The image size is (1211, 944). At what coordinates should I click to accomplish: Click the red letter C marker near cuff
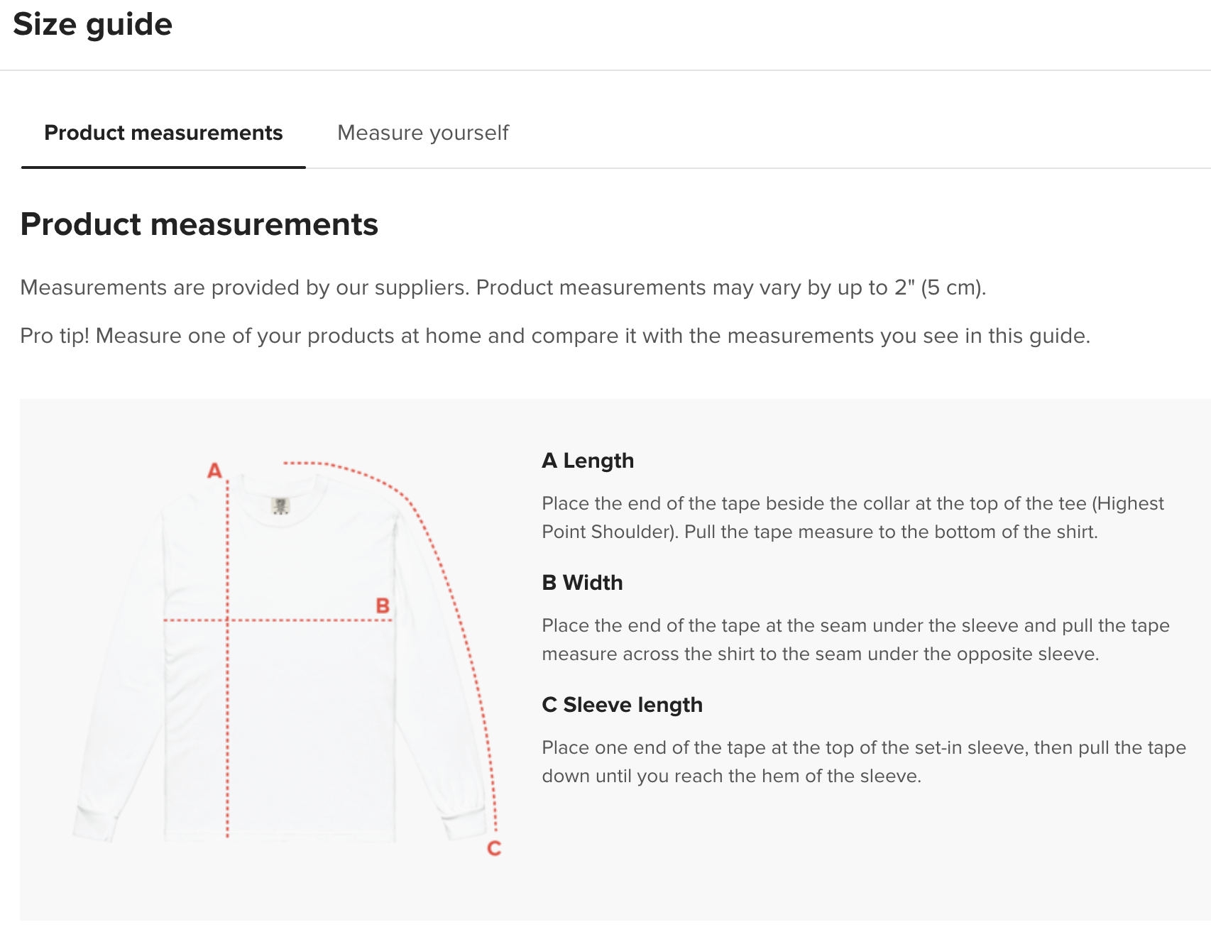[x=494, y=848]
